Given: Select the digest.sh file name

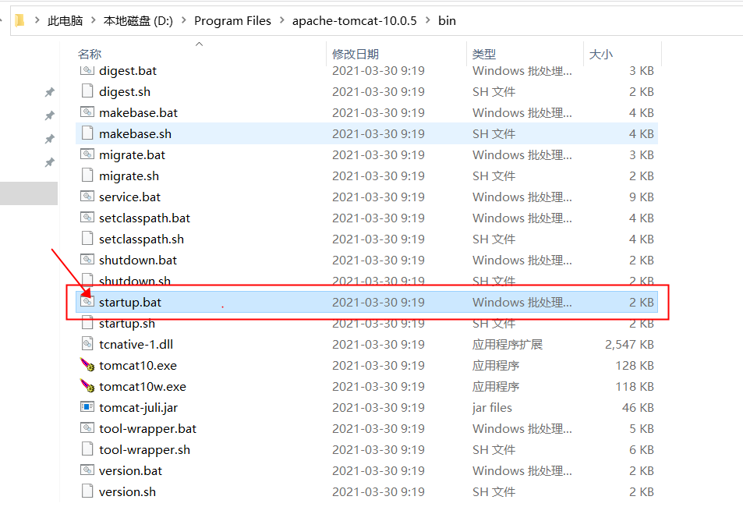Looking at the screenshot, I should [125, 91].
